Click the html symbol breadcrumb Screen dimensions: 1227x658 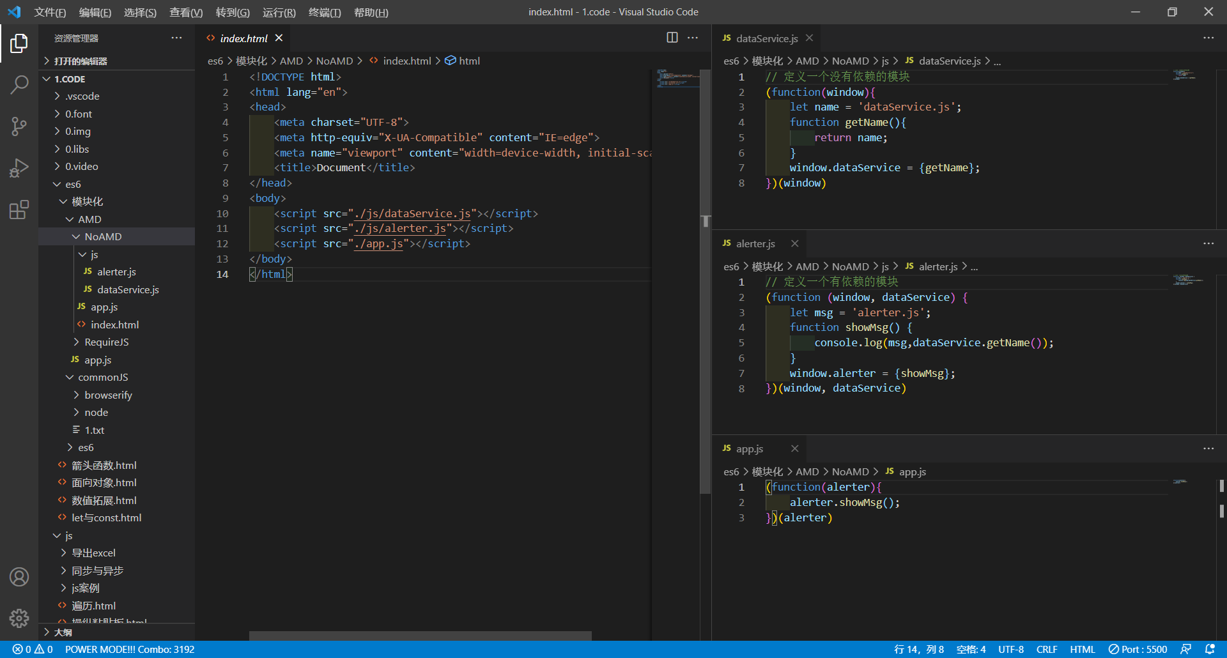point(462,61)
